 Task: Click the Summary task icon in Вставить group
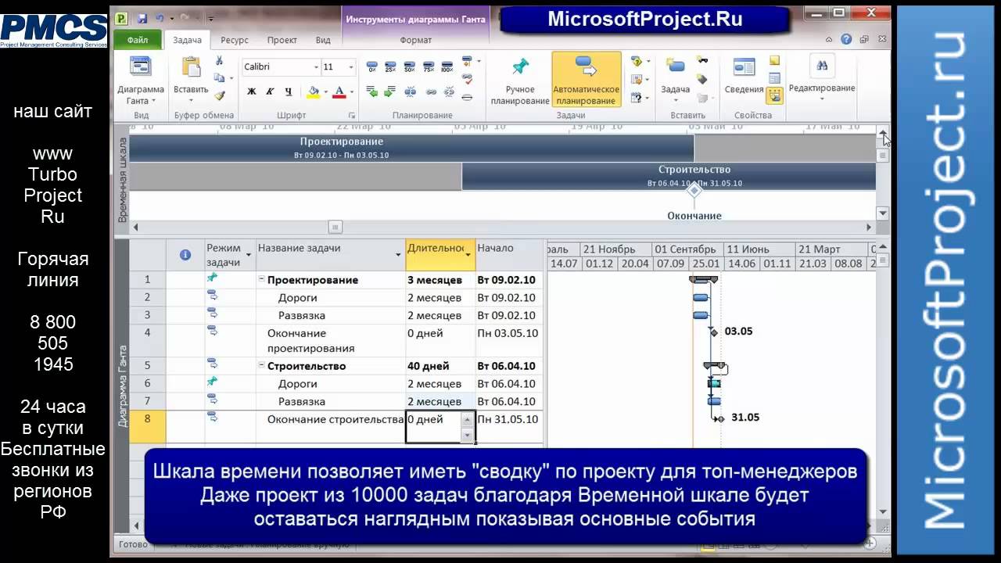(702, 61)
